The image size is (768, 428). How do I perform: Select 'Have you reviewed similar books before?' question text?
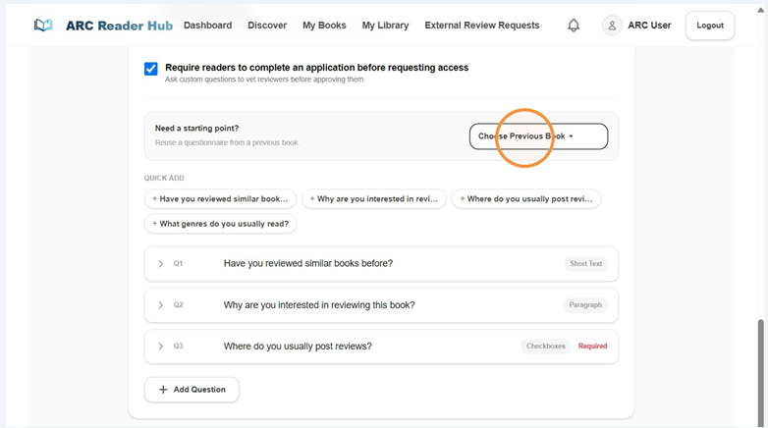click(x=308, y=263)
